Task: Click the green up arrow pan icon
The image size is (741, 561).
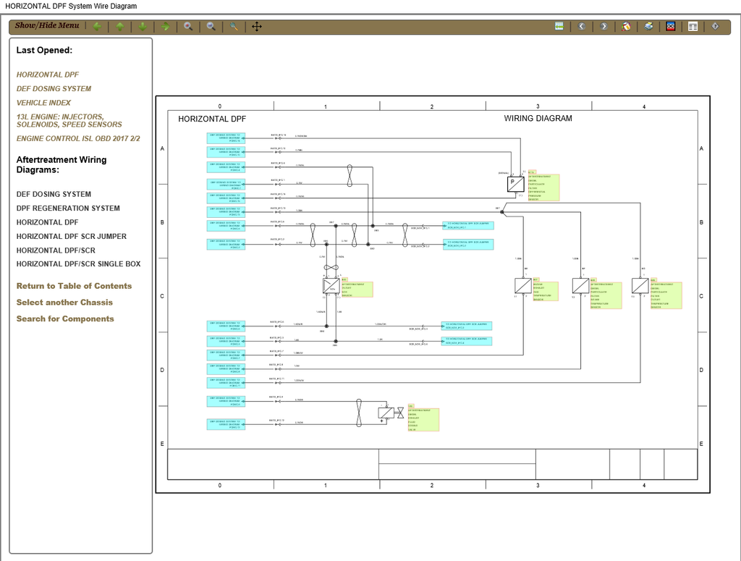Action: (120, 27)
